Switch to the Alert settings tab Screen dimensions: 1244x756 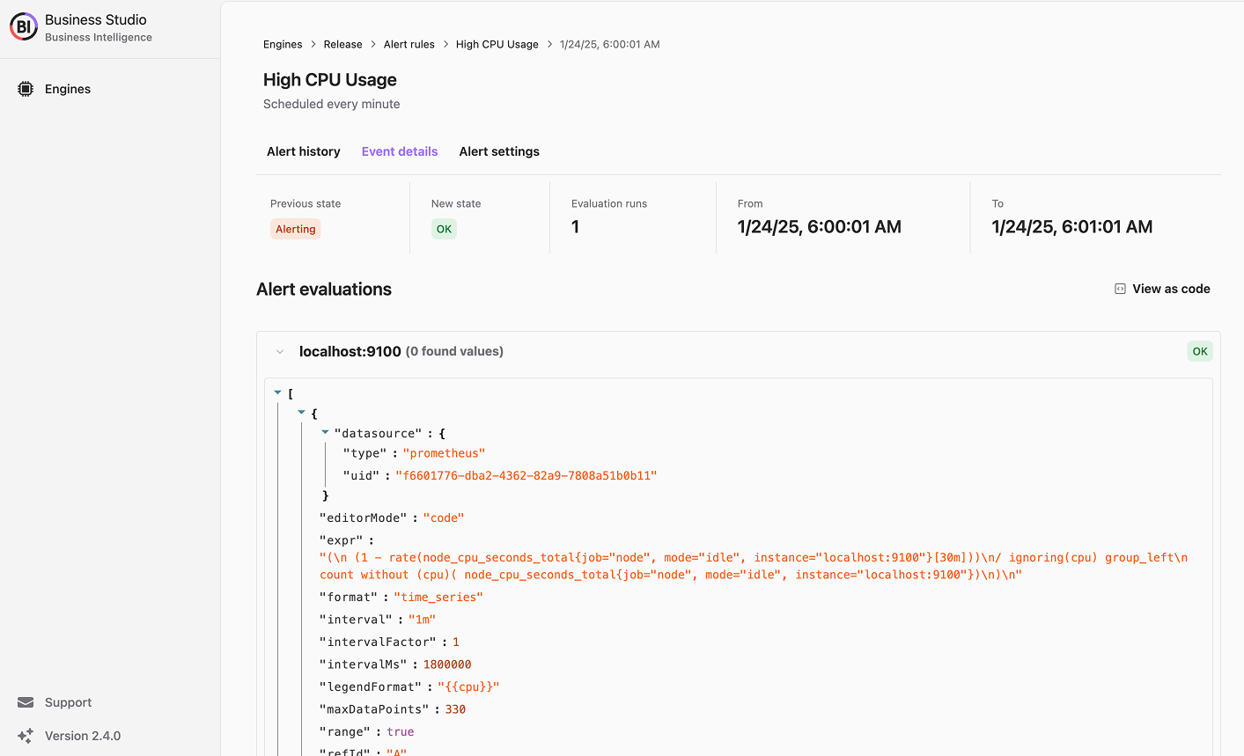click(x=499, y=151)
